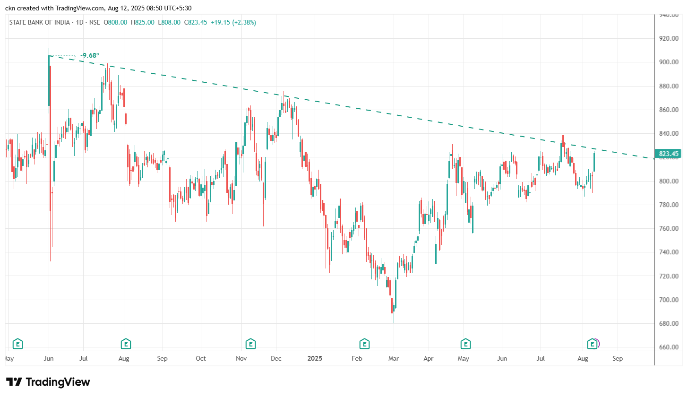Click the 700.00 level on price axis

669,300
